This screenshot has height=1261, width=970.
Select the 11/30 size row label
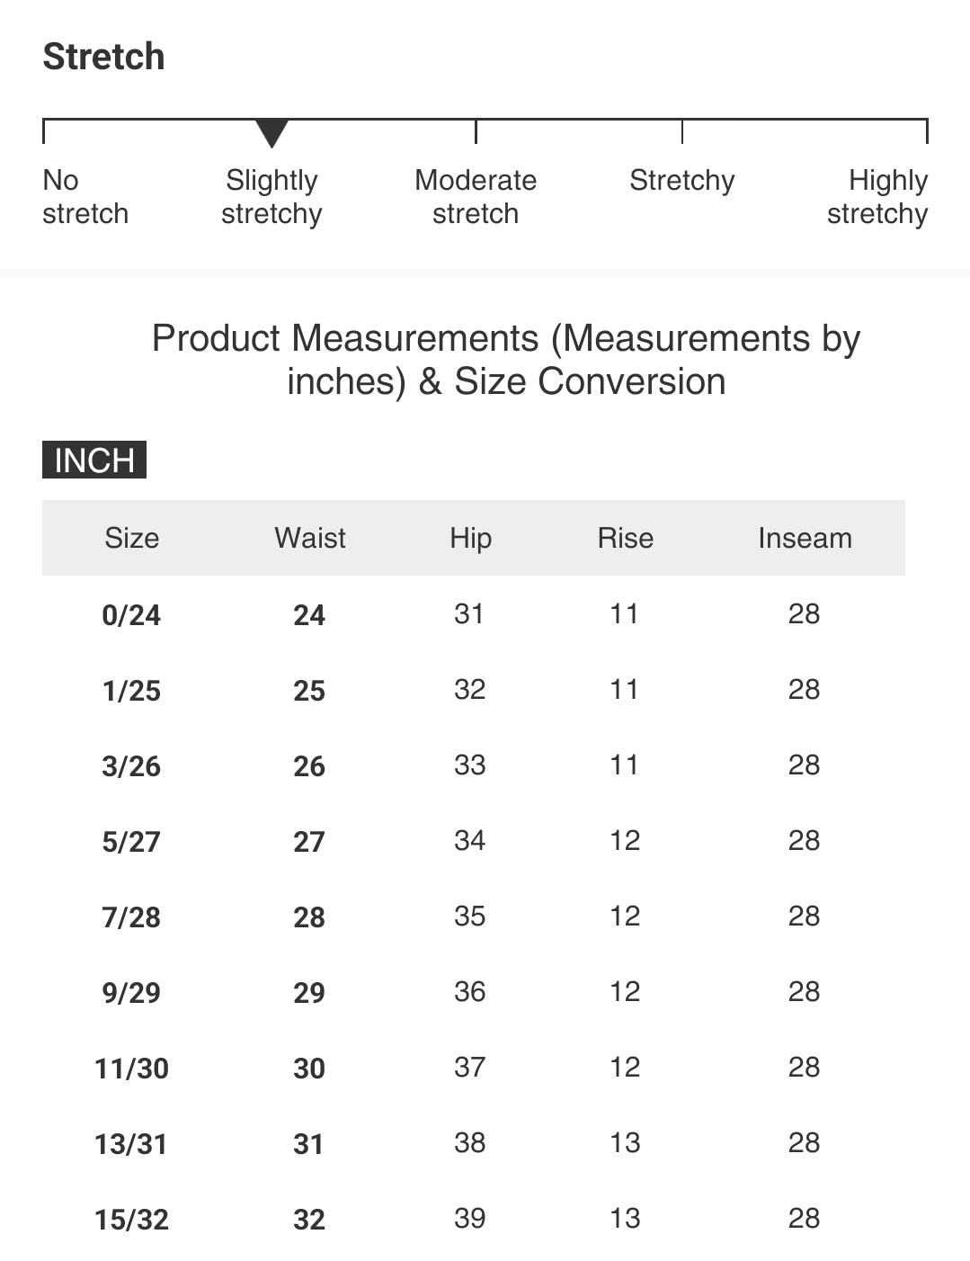point(131,1069)
